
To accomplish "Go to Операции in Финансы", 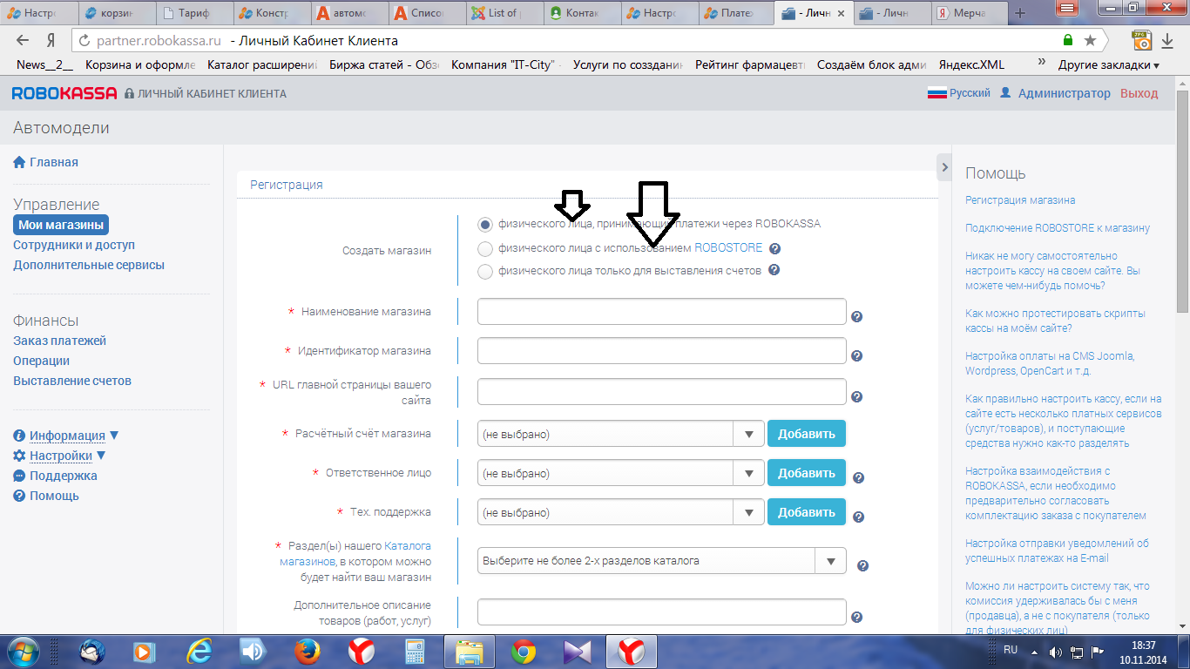I will click(41, 361).
